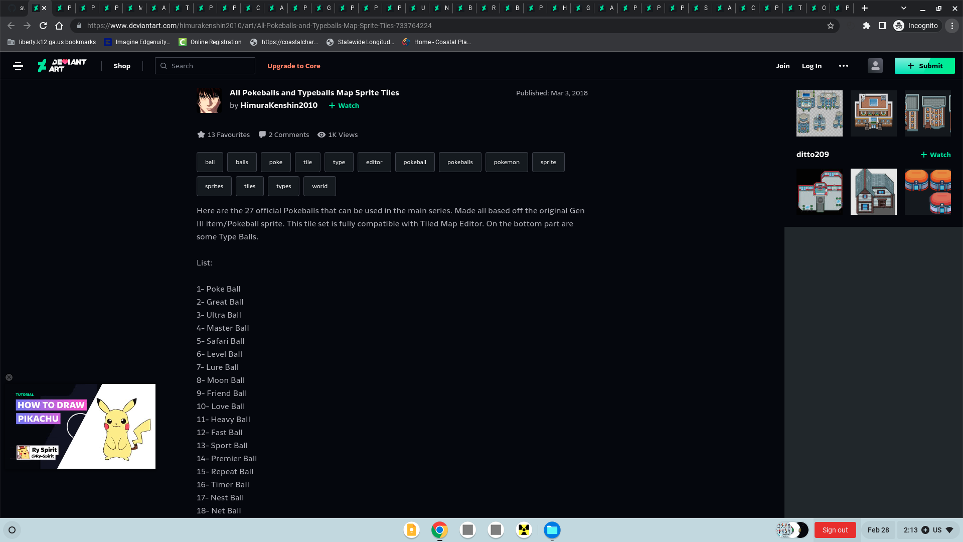
Task: Select the 'poke' tag
Action: (x=276, y=162)
